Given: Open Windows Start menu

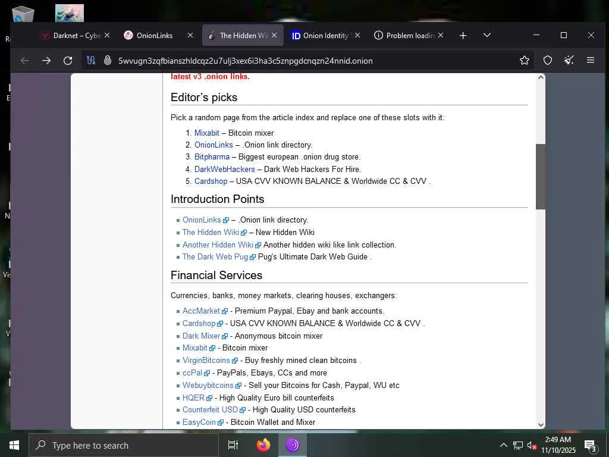Looking at the screenshot, I should click(14, 445).
